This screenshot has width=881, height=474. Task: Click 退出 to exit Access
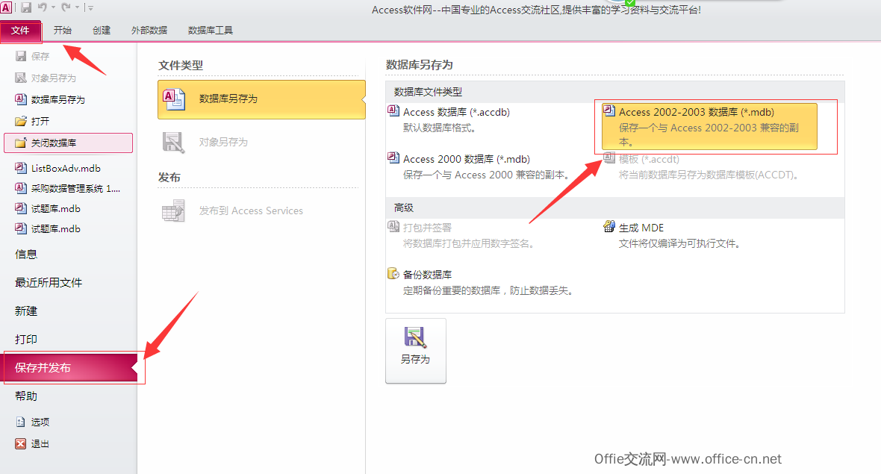point(40,443)
